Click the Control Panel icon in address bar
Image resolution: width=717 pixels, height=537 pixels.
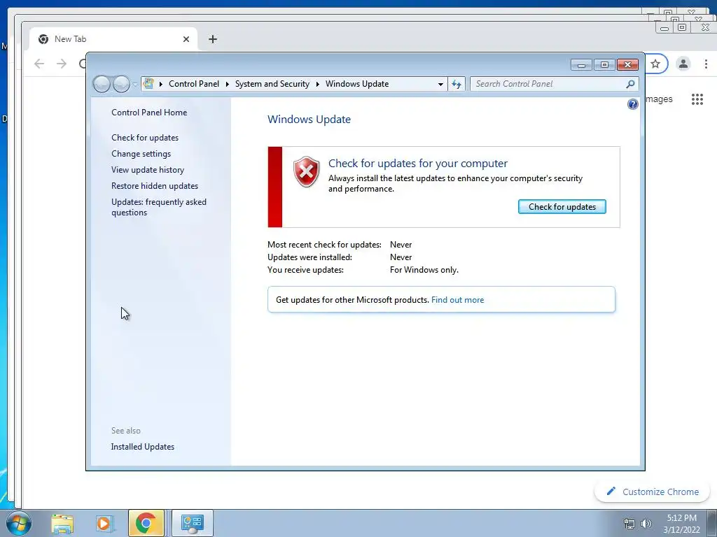148,84
